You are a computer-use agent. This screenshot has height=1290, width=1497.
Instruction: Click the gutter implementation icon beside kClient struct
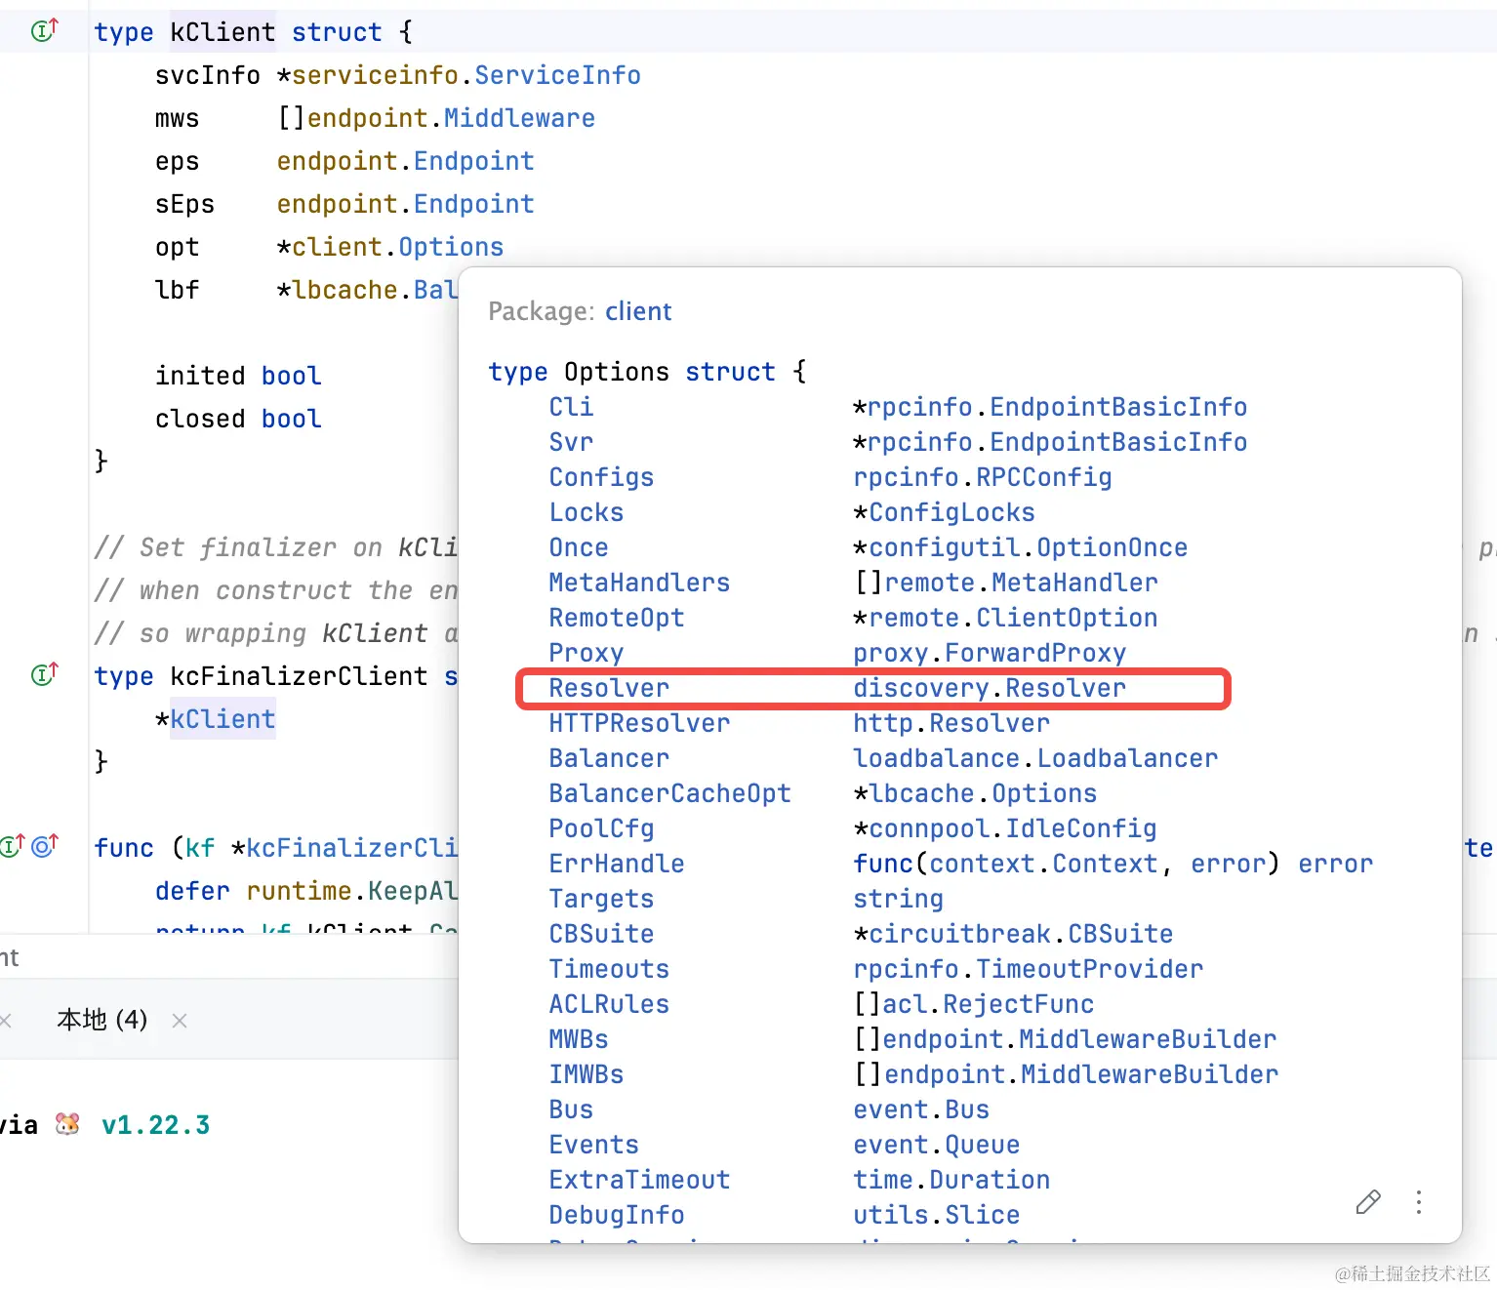click(x=45, y=30)
